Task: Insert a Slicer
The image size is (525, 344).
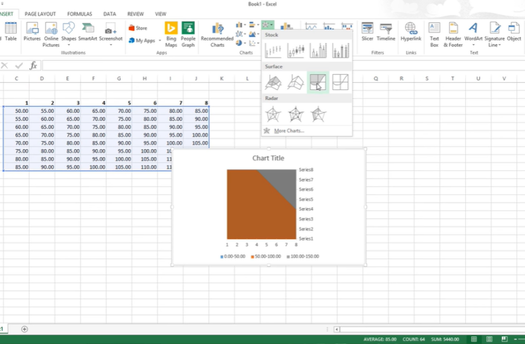Action: [x=367, y=32]
